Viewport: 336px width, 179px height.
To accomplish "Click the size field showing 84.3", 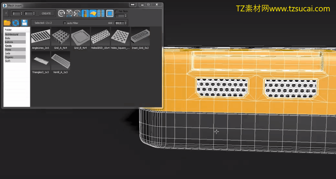I will pyautogui.click(x=119, y=23).
